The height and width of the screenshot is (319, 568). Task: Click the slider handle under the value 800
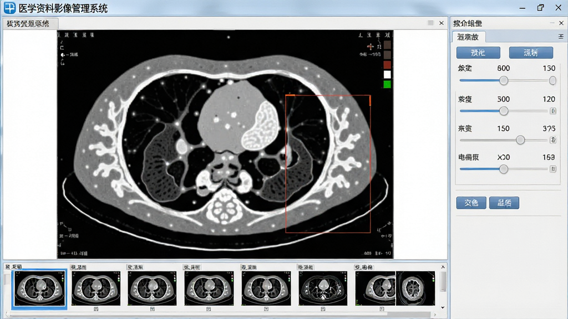(504, 81)
